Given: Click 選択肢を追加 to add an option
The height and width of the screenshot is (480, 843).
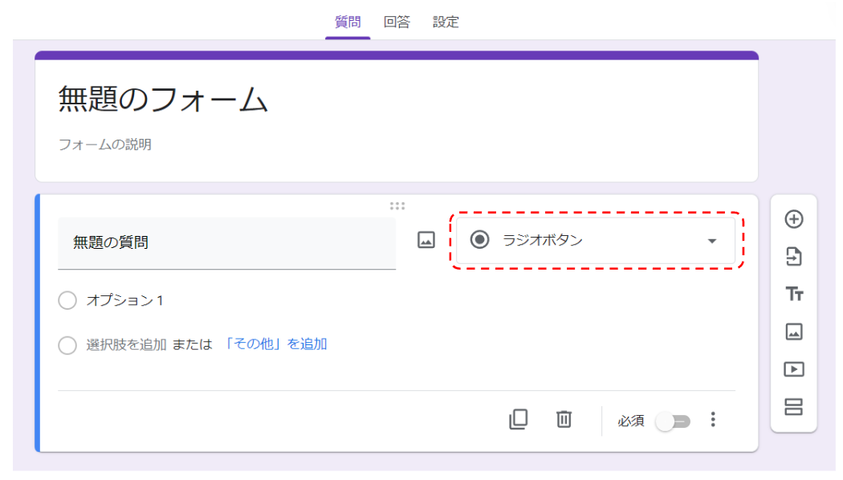Looking at the screenshot, I should (126, 344).
